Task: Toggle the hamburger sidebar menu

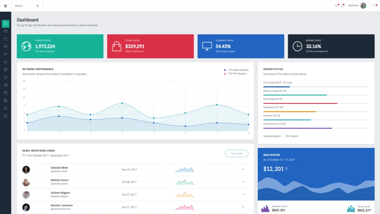Action: pyautogui.click(x=5, y=6)
